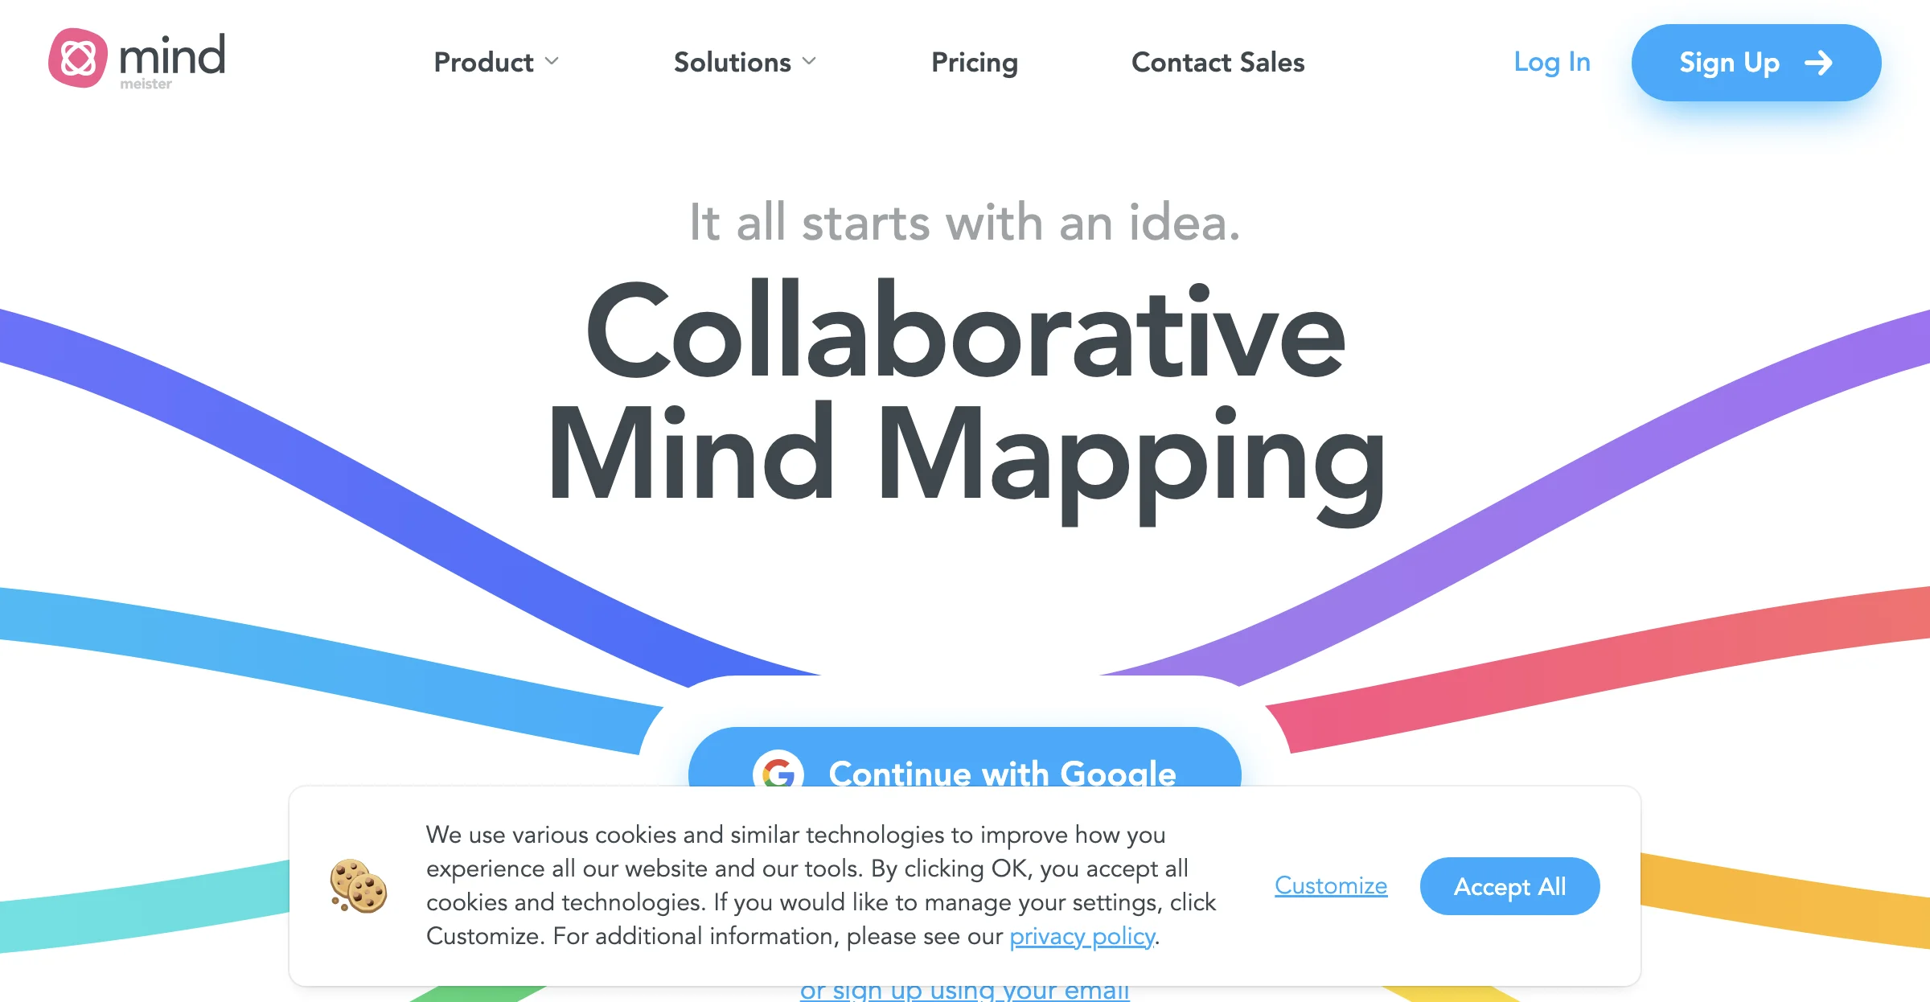Image resolution: width=1930 pixels, height=1002 pixels.
Task: Click Continue with Google signup option
Action: (x=963, y=766)
